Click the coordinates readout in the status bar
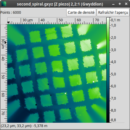Screen dimensions: 130x130 click(24, 126)
